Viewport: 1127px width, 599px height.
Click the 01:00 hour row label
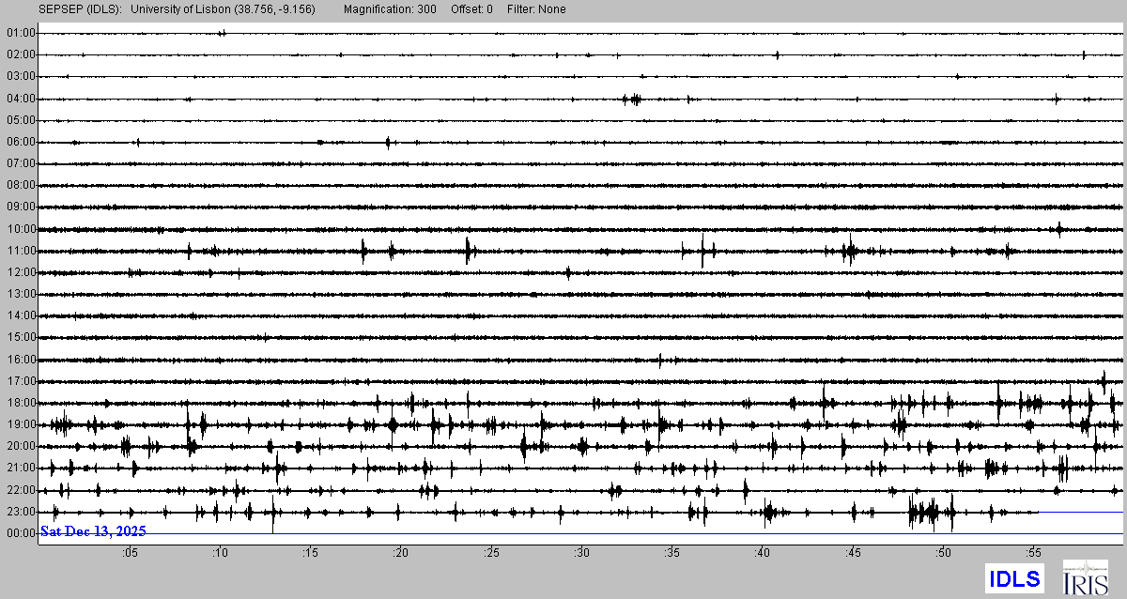pos(21,33)
